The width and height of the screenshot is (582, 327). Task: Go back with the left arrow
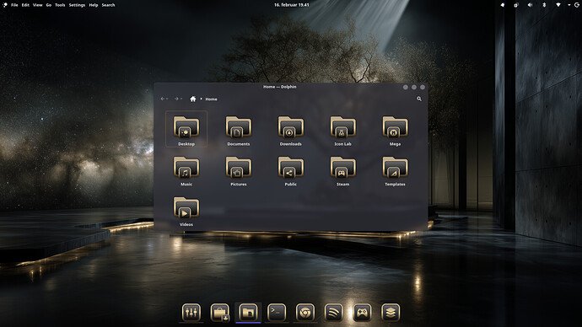point(163,99)
